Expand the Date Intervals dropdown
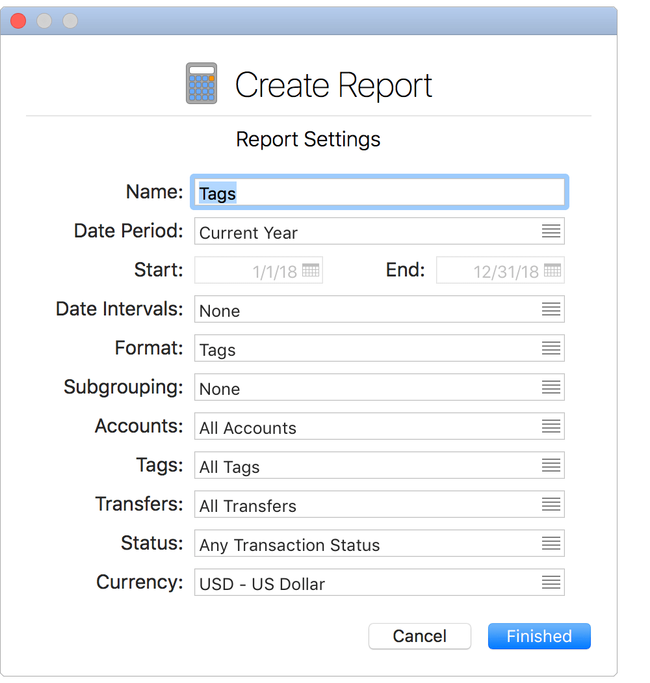Viewport: 650px width, 683px height. tap(379, 309)
